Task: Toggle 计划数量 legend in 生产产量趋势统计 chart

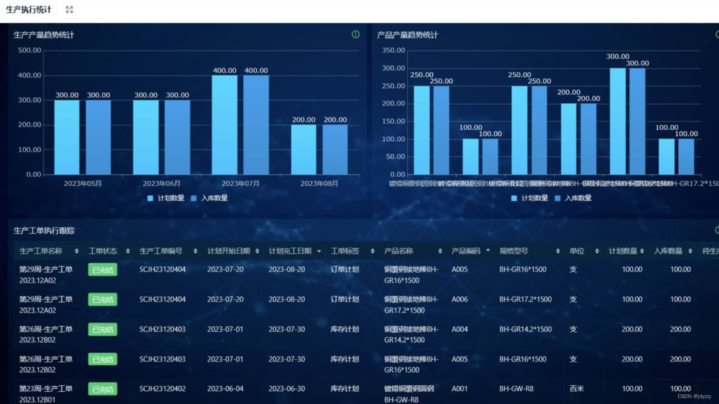Action: (x=166, y=198)
